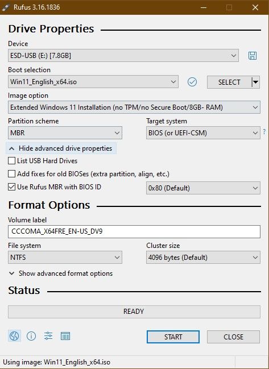Image resolution: width=269 pixels, height=369 pixels.
Task: Open the settings sliders icon
Action: click(x=48, y=336)
